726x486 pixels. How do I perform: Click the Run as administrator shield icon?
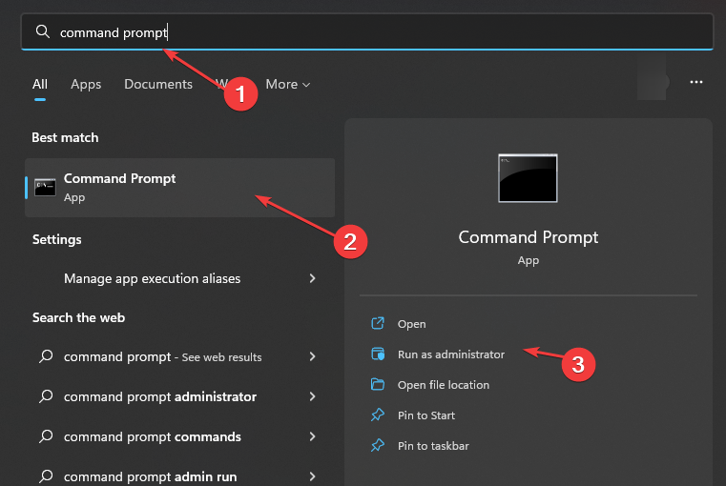[378, 354]
